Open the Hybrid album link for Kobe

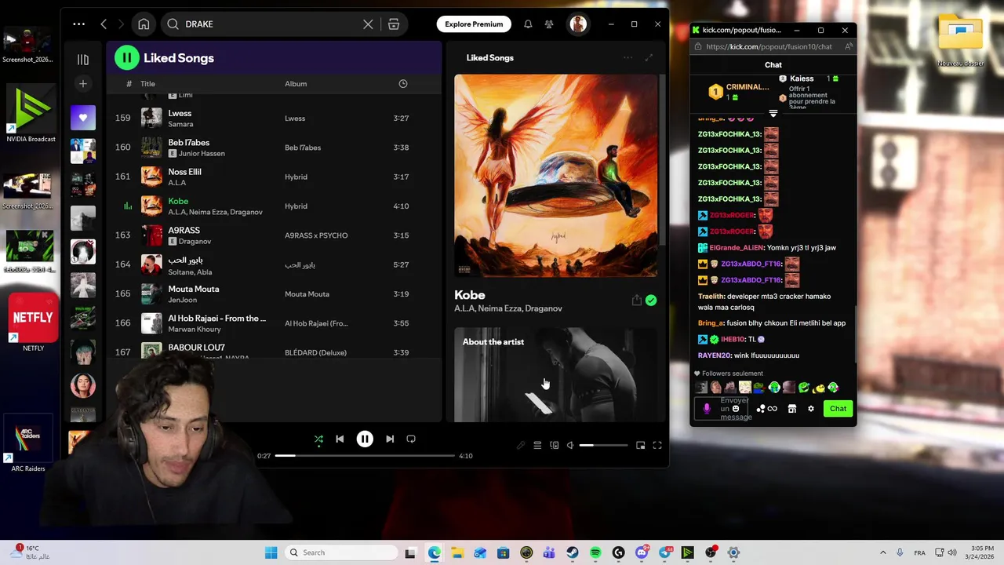tap(296, 206)
